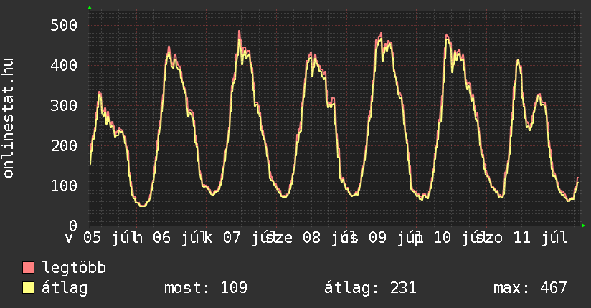Click the átlag: 231 statistic
Viewport: 591px width, 308px height.
[x=370, y=288]
